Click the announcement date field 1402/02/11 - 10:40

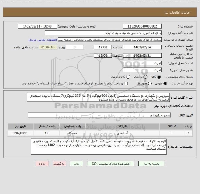37,26
